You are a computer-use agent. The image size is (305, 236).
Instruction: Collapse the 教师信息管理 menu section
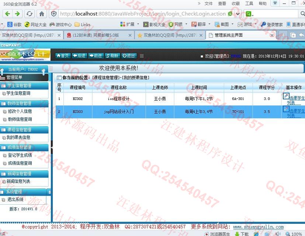click(24, 104)
